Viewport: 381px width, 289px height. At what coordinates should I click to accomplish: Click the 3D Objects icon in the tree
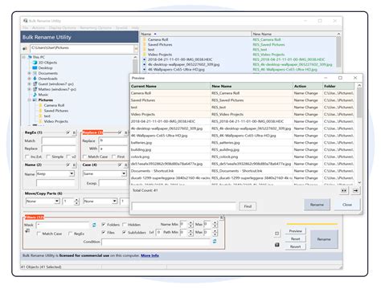[35, 63]
